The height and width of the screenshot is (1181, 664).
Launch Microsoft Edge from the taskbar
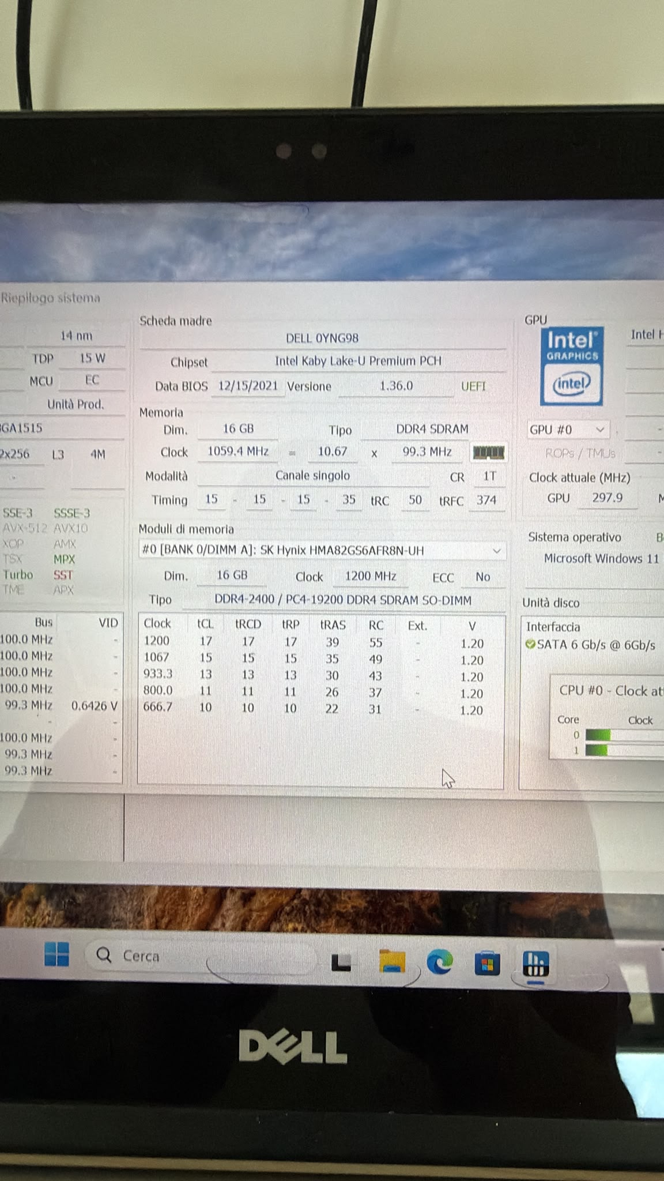click(x=440, y=962)
